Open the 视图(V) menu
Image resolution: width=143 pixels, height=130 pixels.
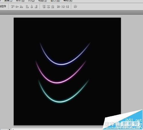coord(43,1)
